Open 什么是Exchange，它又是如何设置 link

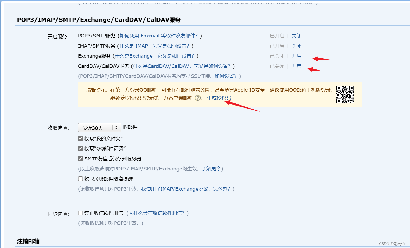tap(154, 56)
